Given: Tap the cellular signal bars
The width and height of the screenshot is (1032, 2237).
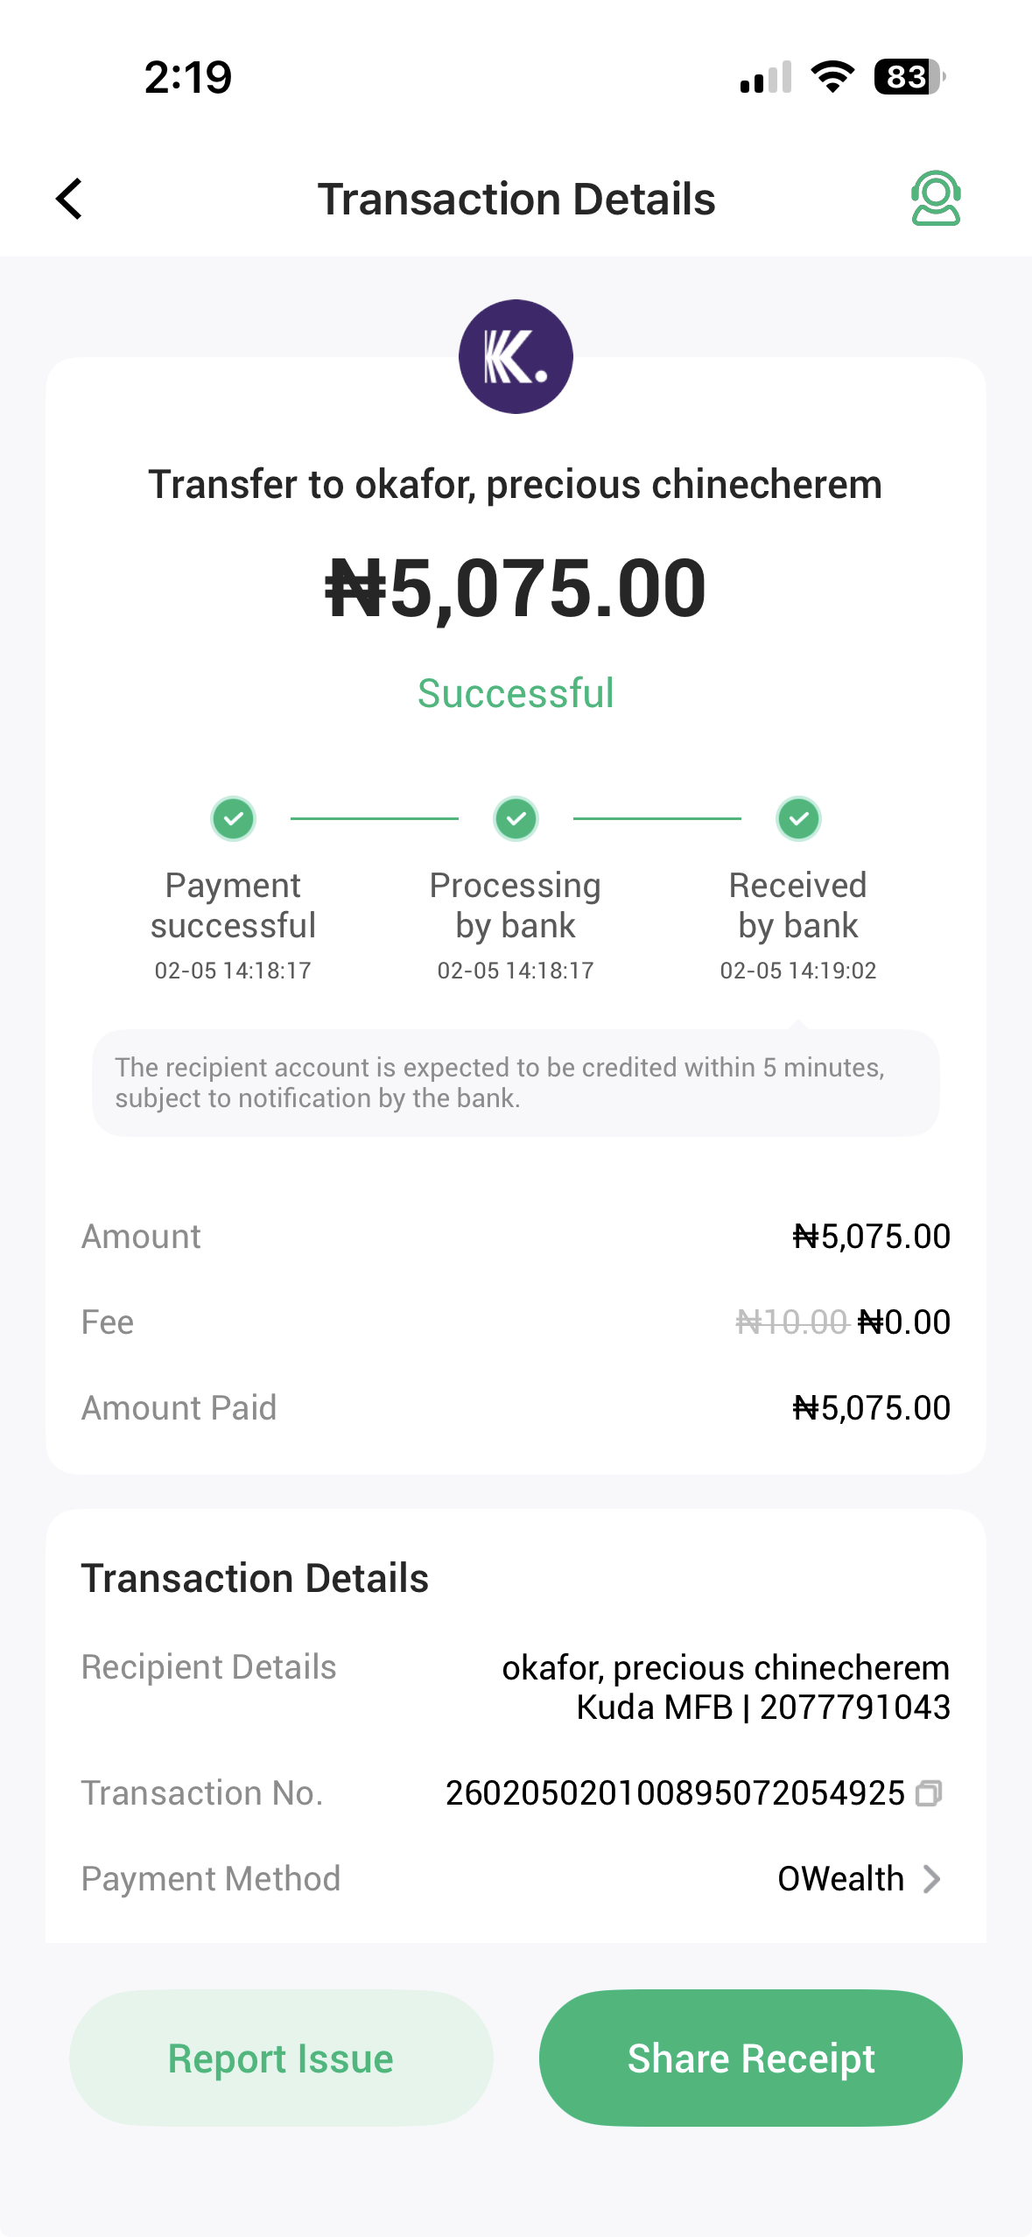Looking at the screenshot, I should coord(766,78).
